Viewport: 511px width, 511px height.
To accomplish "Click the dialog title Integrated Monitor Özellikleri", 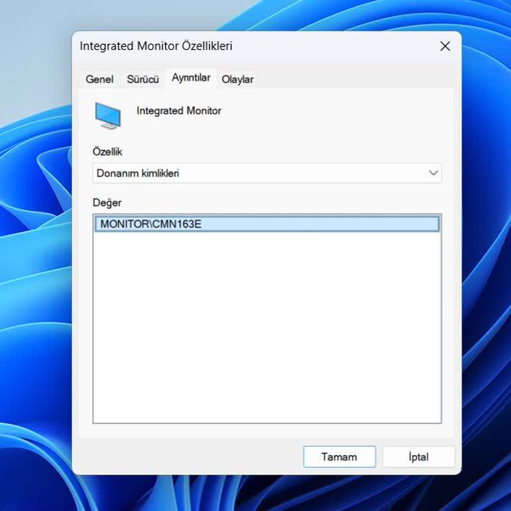I will pos(156,46).
